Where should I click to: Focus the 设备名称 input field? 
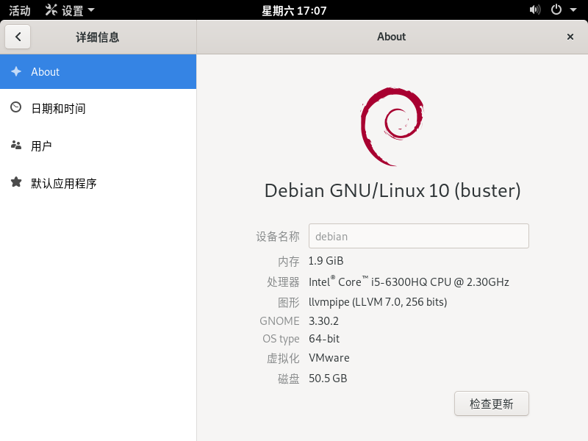pyautogui.click(x=418, y=236)
